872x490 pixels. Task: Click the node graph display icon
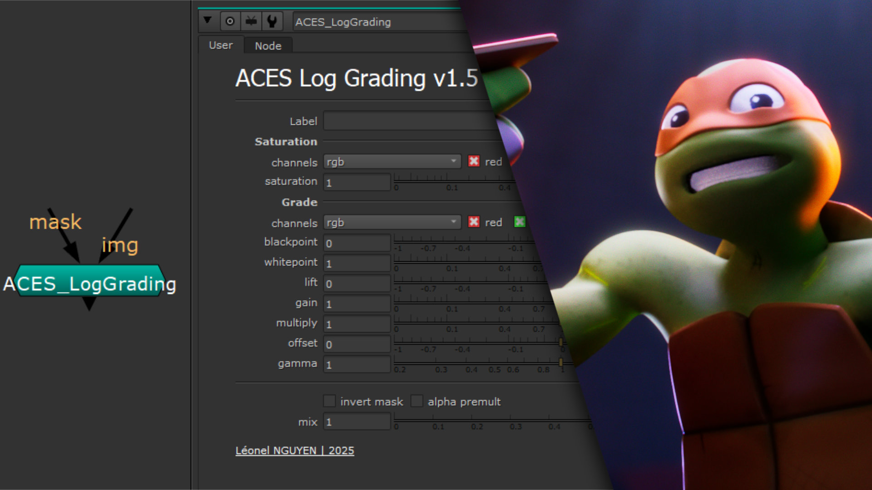pyautogui.click(x=251, y=21)
